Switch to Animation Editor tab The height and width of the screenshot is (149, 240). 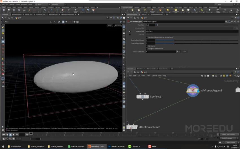pyautogui.click(x=17, y=14)
